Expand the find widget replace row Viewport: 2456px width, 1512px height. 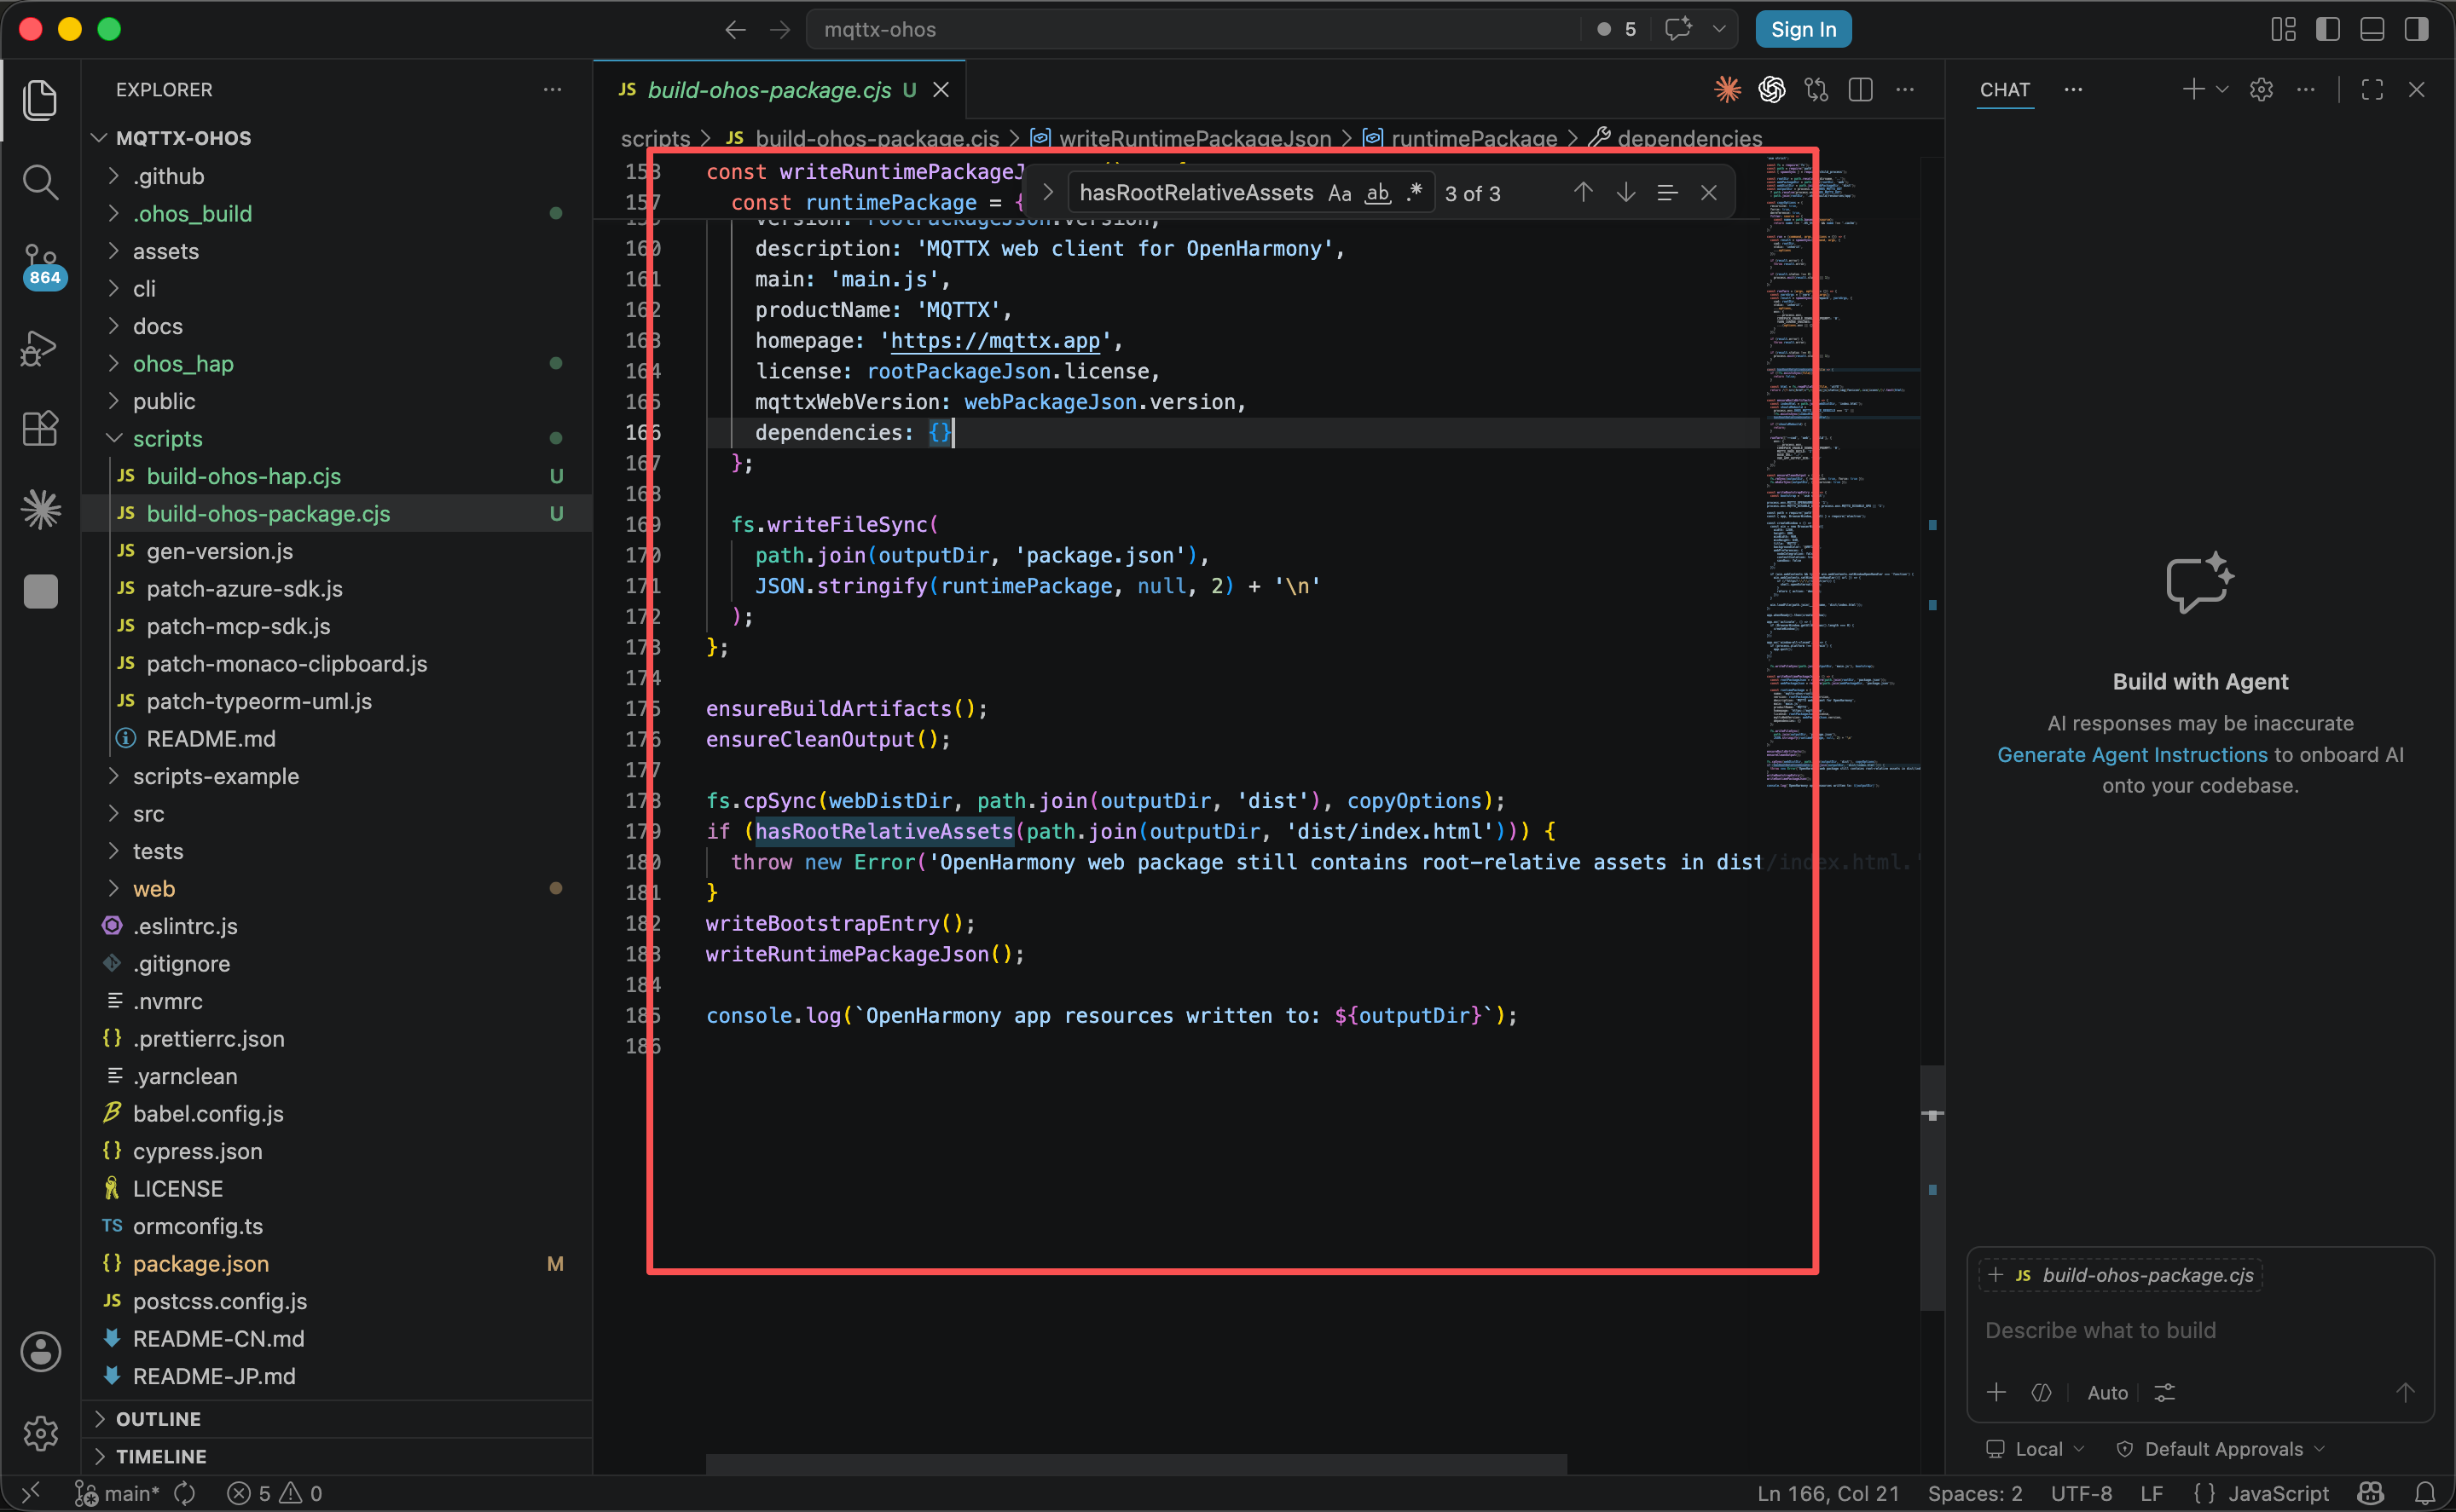click(x=1047, y=192)
